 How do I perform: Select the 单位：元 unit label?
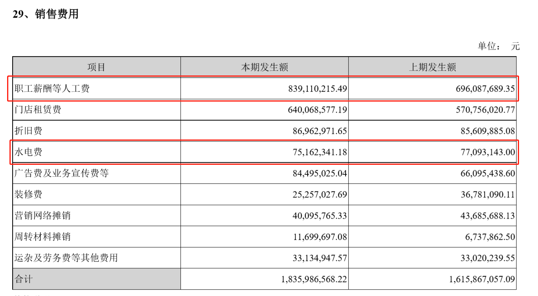(498, 46)
